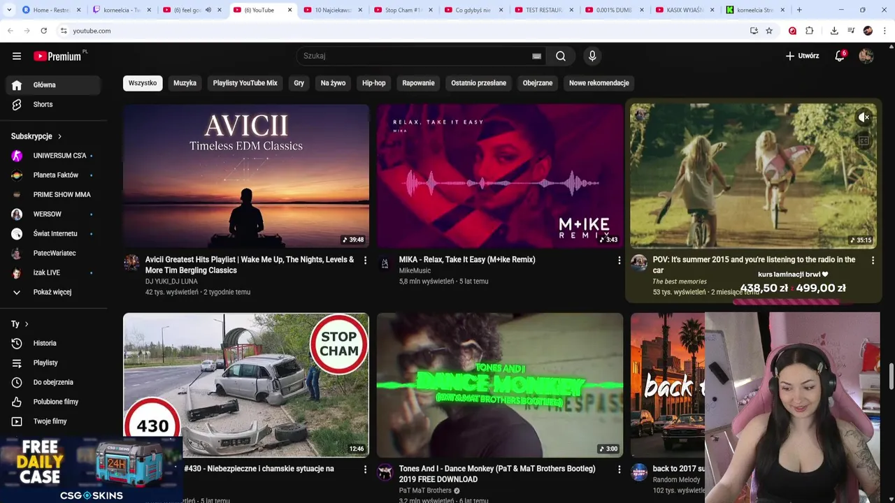The width and height of the screenshot is (895, 503).
Task: Select the Muzyka filter chip
Action: [185, 82]
